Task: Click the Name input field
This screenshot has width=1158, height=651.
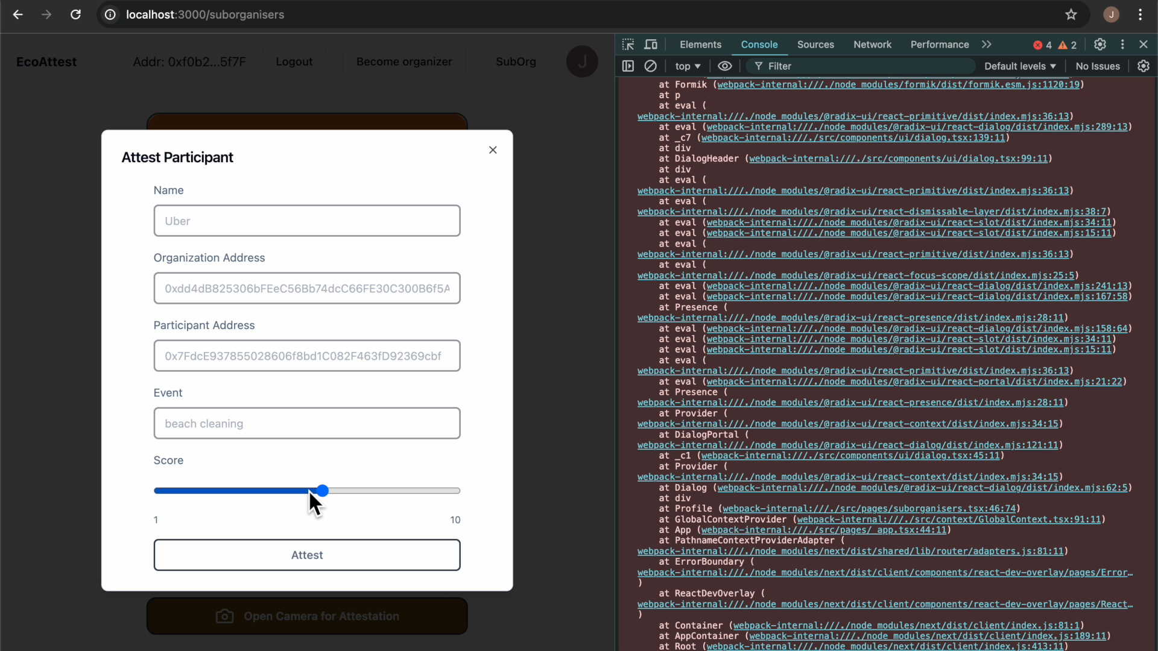Action: coord(307,221)
